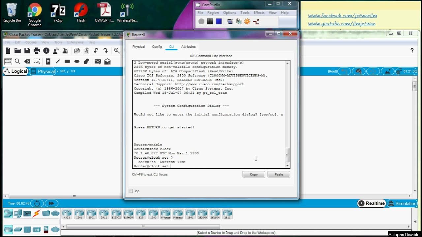Select the 2911 router device
The width and height of the screenshot is (422, 237).
tap(104, 214)
